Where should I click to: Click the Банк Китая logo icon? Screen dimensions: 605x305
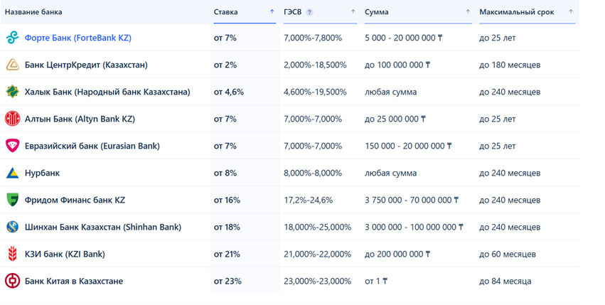pos(12,281)
